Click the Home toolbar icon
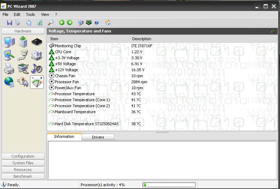Image resolution: width=280 pixels, height=189 pixels. point(108,23)
